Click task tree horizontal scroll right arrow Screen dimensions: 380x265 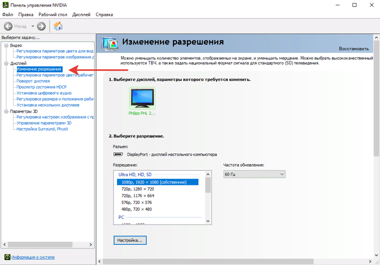(x=90, y=244)
